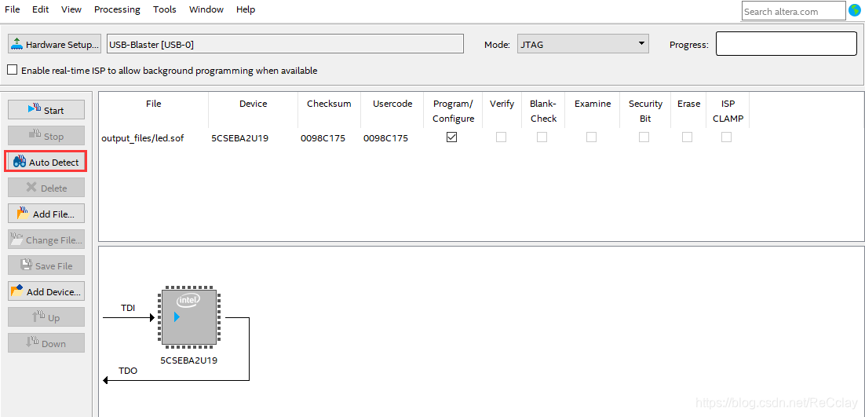Click the Stop button

point(46,136)
